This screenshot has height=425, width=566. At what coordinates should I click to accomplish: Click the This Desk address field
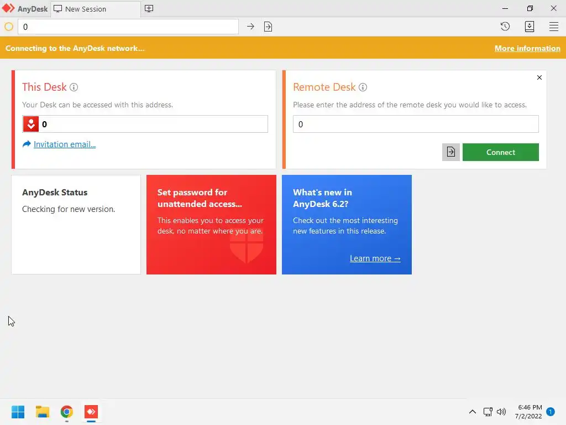coord(145,124)
